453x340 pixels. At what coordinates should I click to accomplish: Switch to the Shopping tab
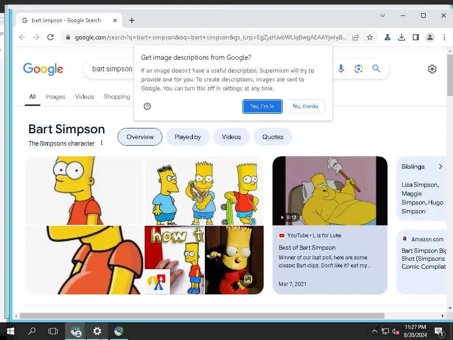117,97
